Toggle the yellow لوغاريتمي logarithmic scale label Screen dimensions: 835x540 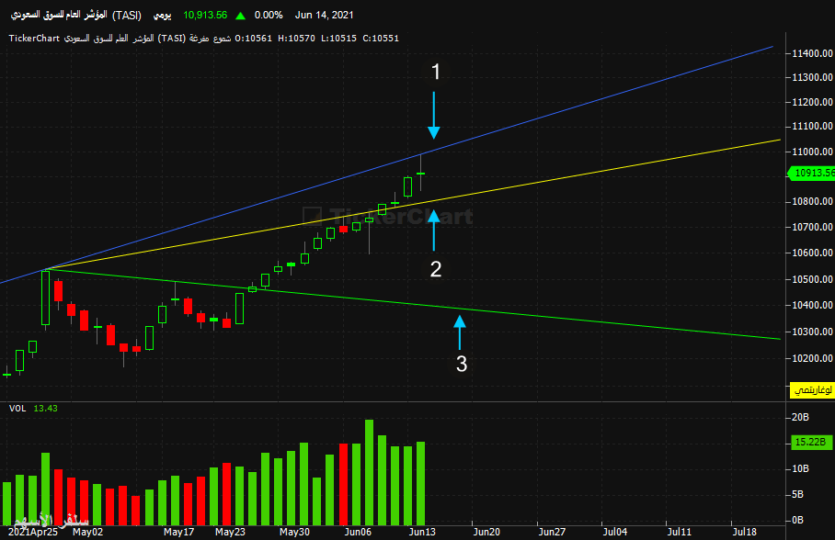coord(812,390)
